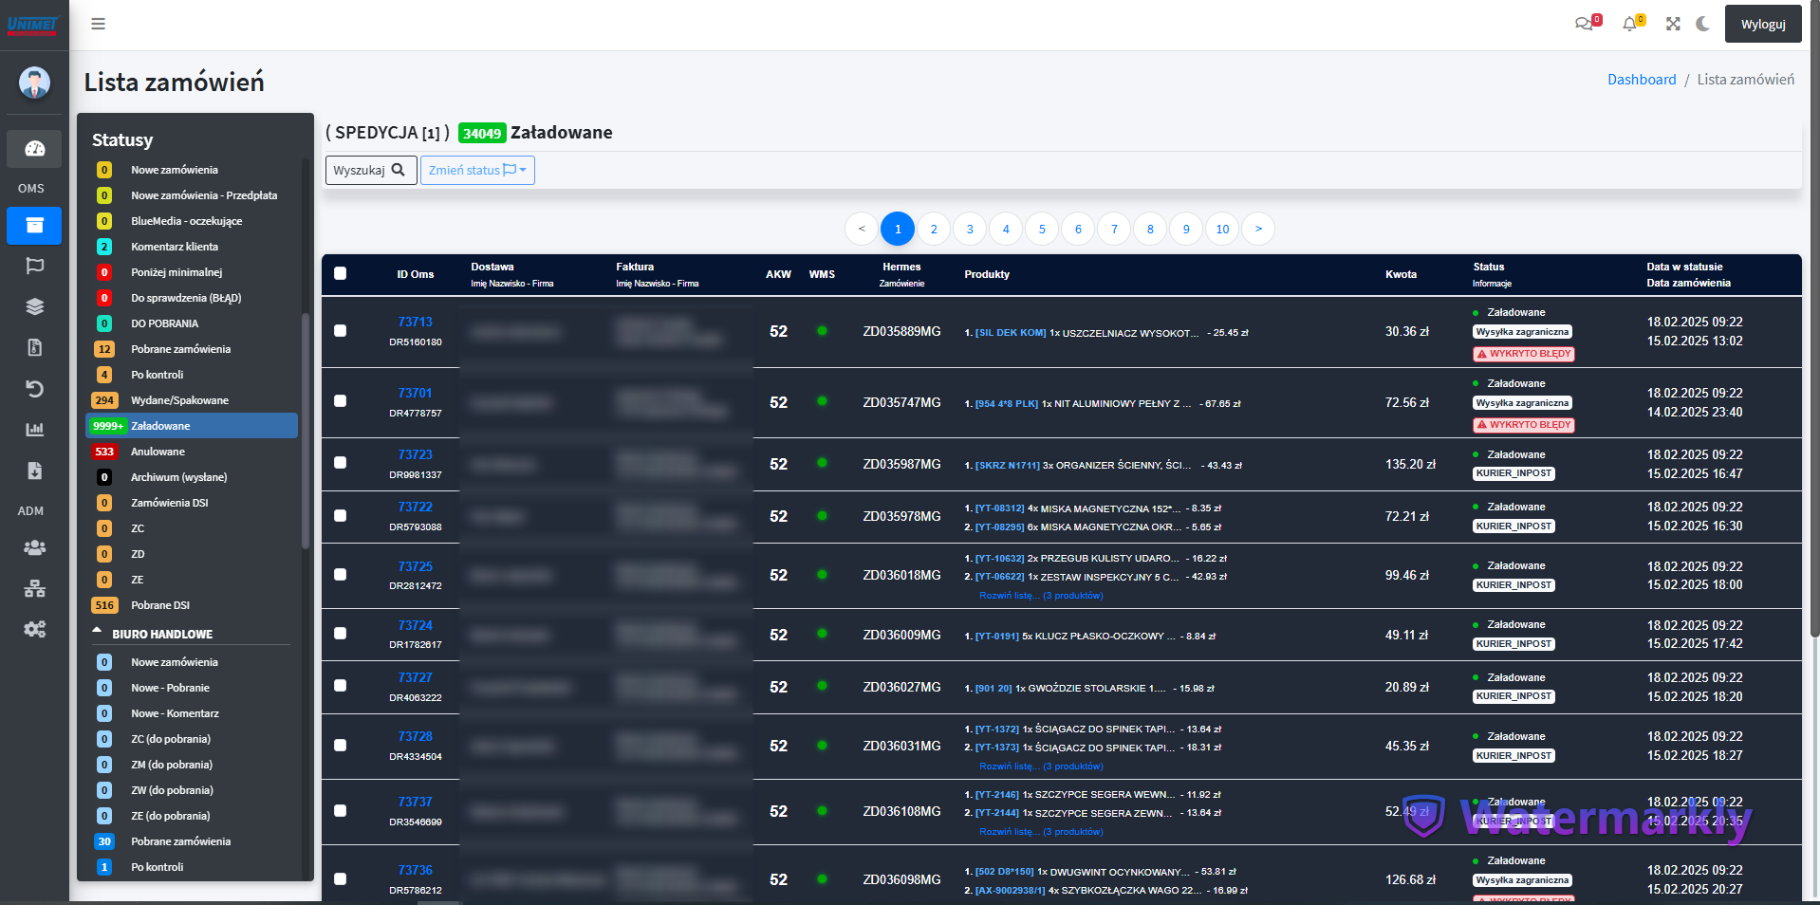Click the green WMS dot for order 73701

(x=822, y=401)
